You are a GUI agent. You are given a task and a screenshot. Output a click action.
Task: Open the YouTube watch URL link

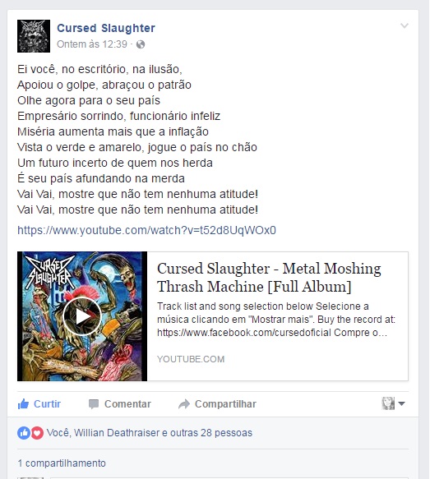[146, 230]
